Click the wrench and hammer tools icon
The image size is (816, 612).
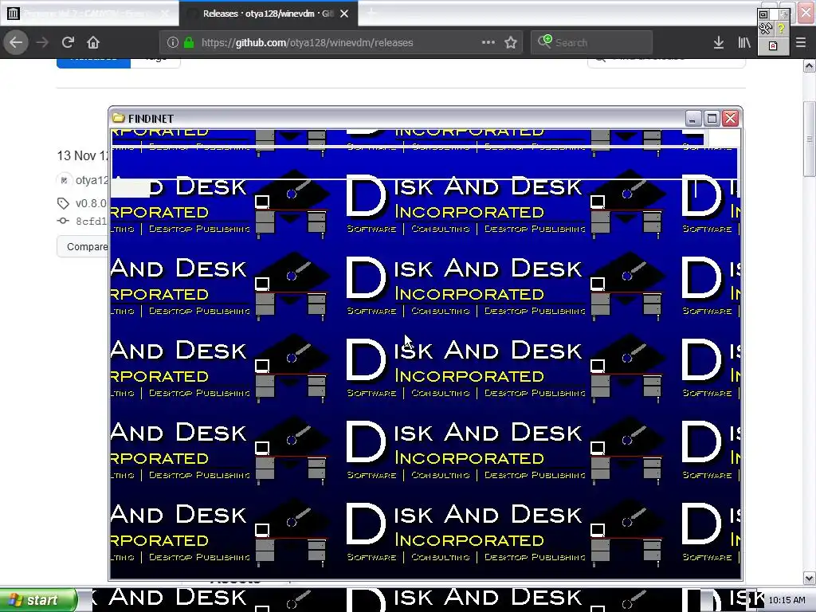tap(764, 29)
